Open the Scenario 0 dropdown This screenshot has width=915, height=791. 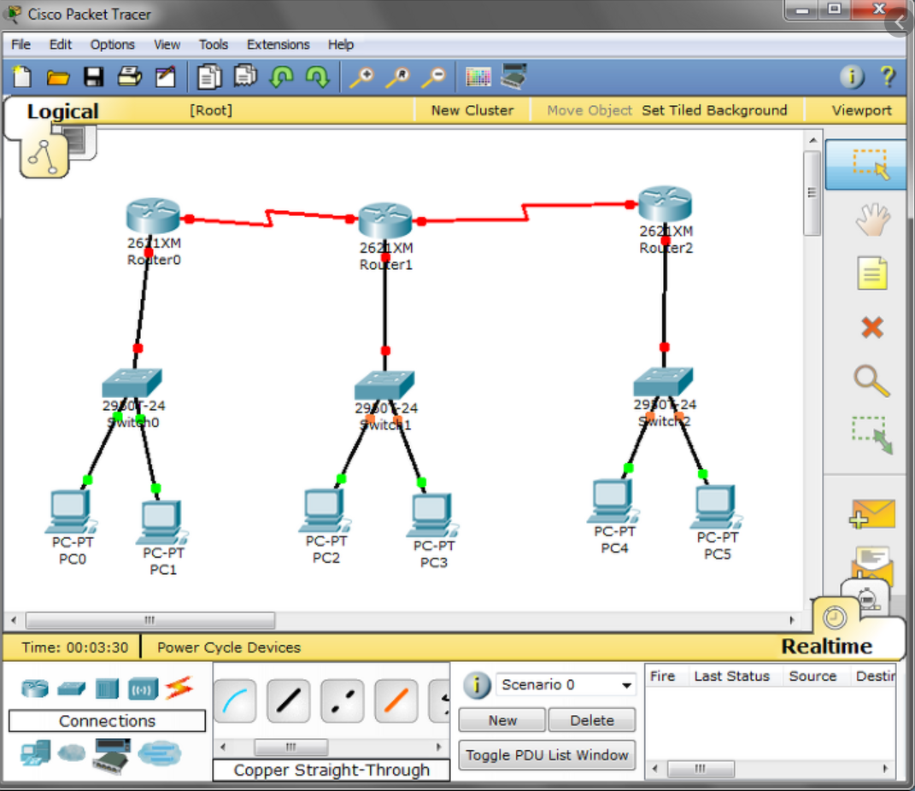565,684
